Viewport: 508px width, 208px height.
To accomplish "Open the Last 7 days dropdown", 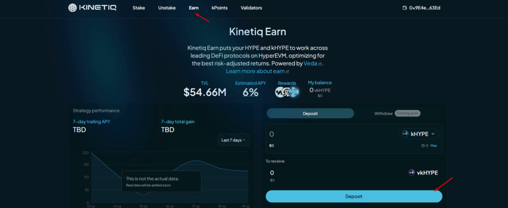I will (x=234, y=140).
